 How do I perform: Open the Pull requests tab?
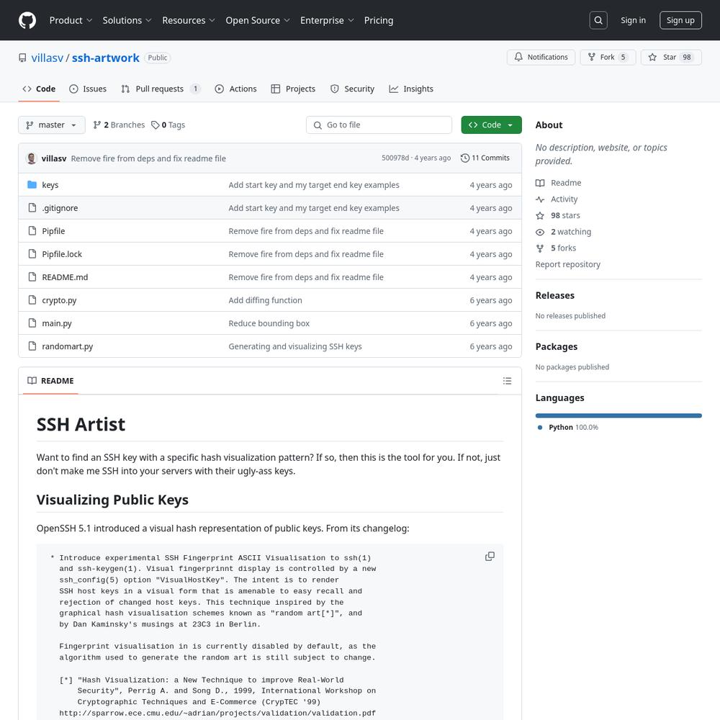click(x=161, y=89)
